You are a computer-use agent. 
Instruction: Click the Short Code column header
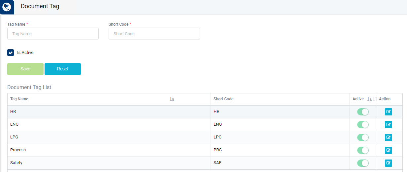pyautogui.click(x=223, y=99)
